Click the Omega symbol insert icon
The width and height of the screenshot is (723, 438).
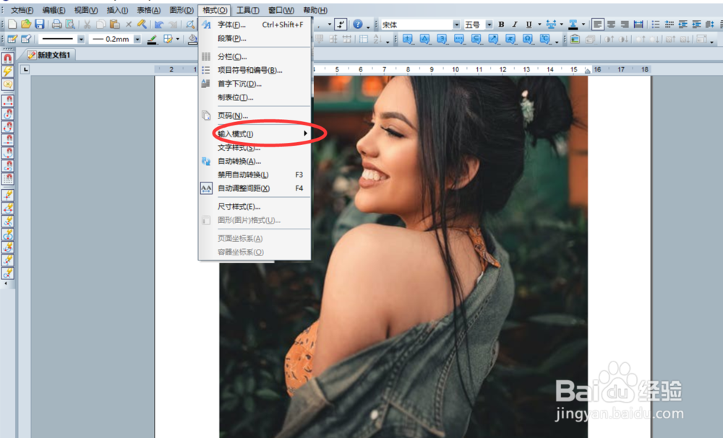pos(528,39)
